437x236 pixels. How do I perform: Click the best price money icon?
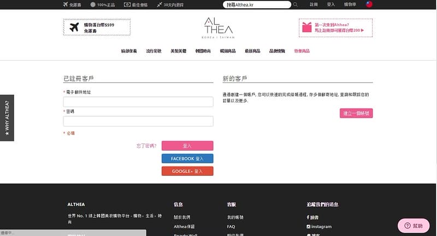pyautogui.click(x=127, y=4)
